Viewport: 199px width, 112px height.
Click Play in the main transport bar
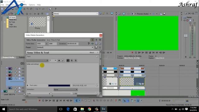click(50, 100)
